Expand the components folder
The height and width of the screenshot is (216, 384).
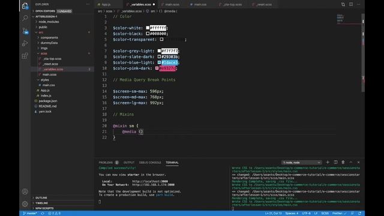[x=49, y=38]
